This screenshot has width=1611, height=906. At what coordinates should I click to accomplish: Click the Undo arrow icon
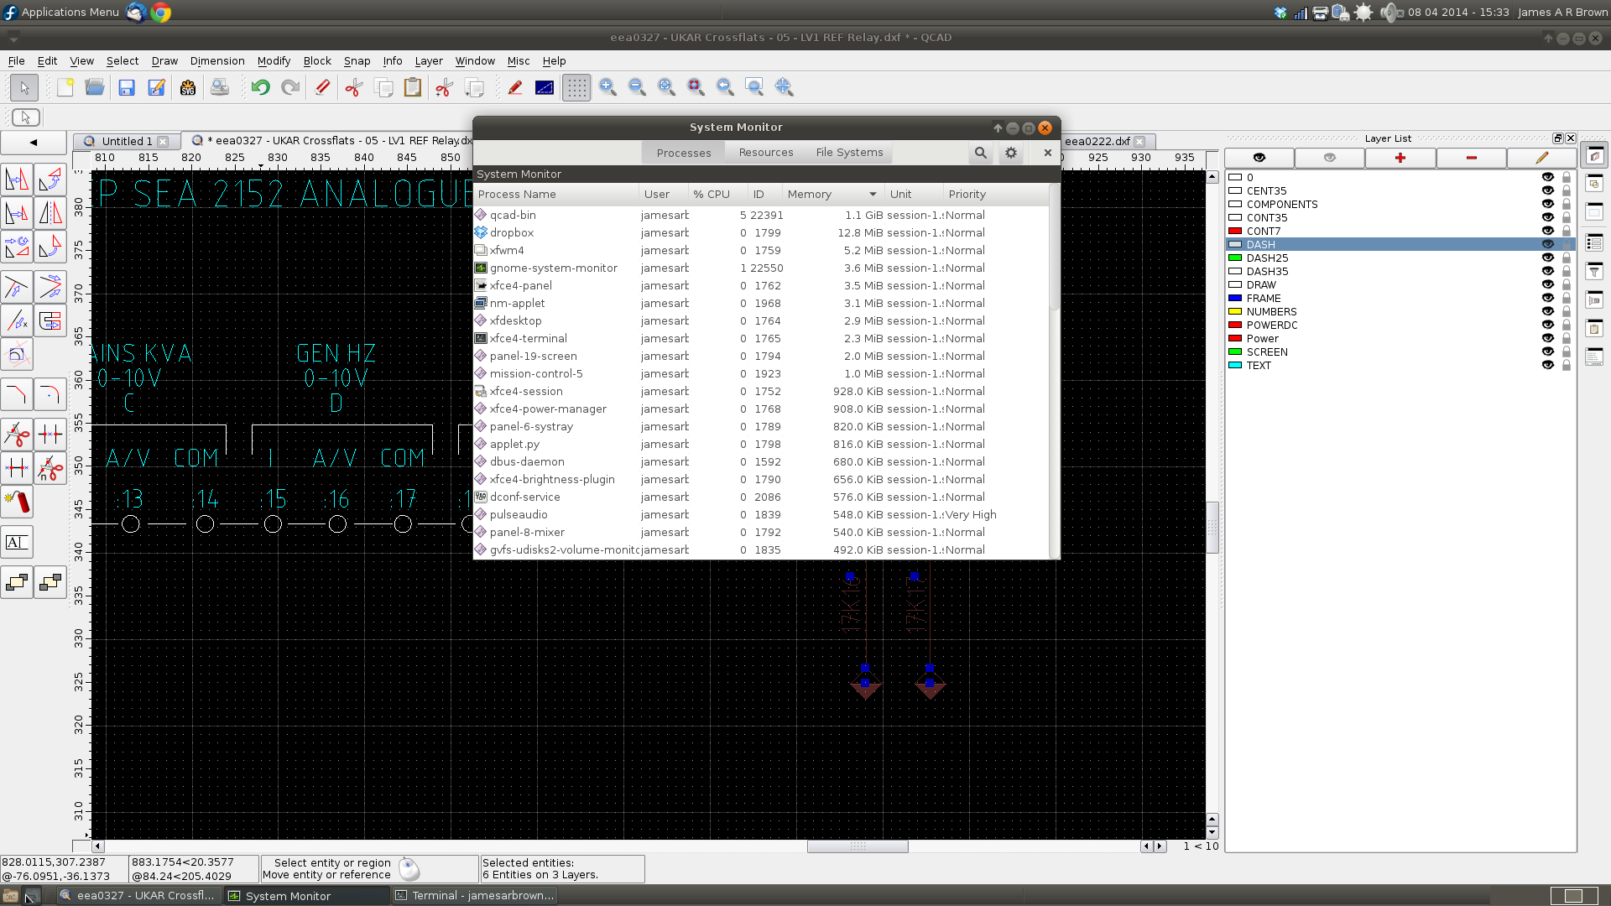[x=260, y=87]
